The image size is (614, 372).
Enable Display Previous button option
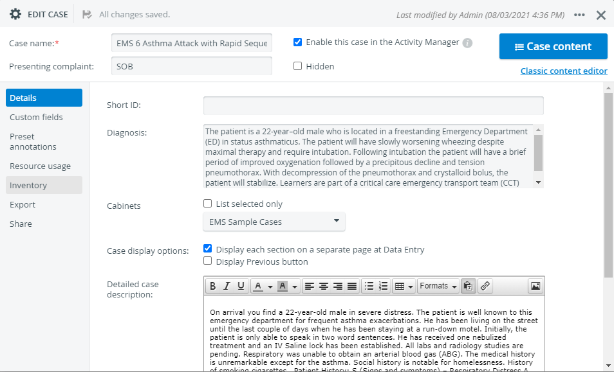pos(207,261)
